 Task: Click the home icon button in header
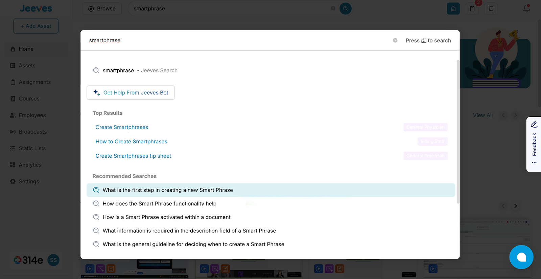pos(453,9)
